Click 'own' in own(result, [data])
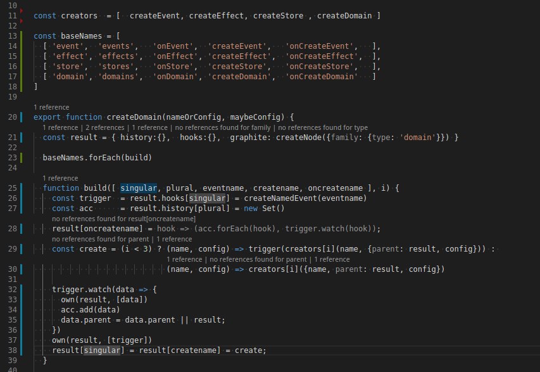Image resolution: width=540 pixels, height=372 pixels. point(68,300)
